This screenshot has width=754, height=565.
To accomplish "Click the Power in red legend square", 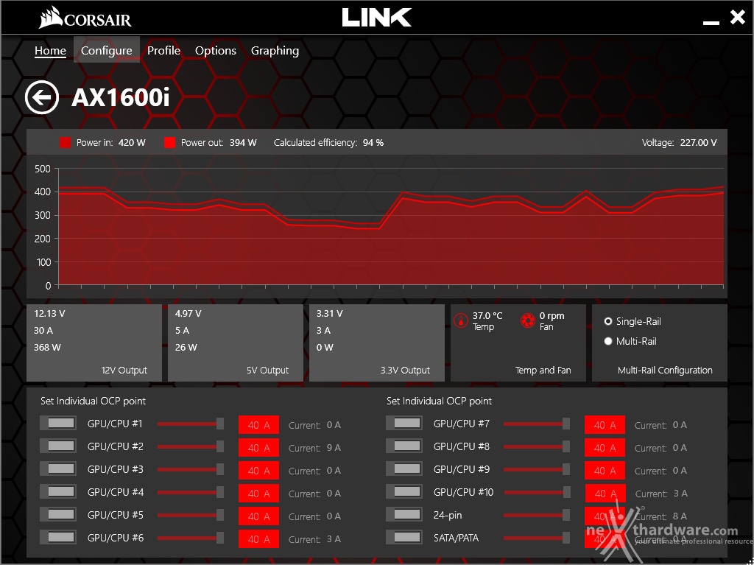I will click(65, 142).
